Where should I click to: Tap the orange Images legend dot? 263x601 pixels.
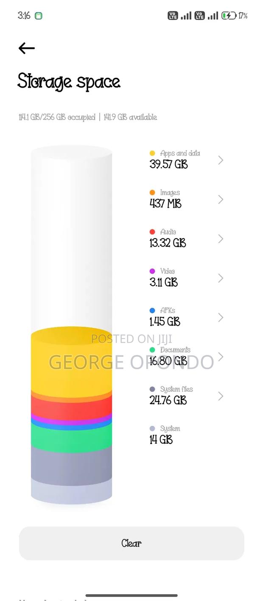pyautogui.click(x=152, y=193)
